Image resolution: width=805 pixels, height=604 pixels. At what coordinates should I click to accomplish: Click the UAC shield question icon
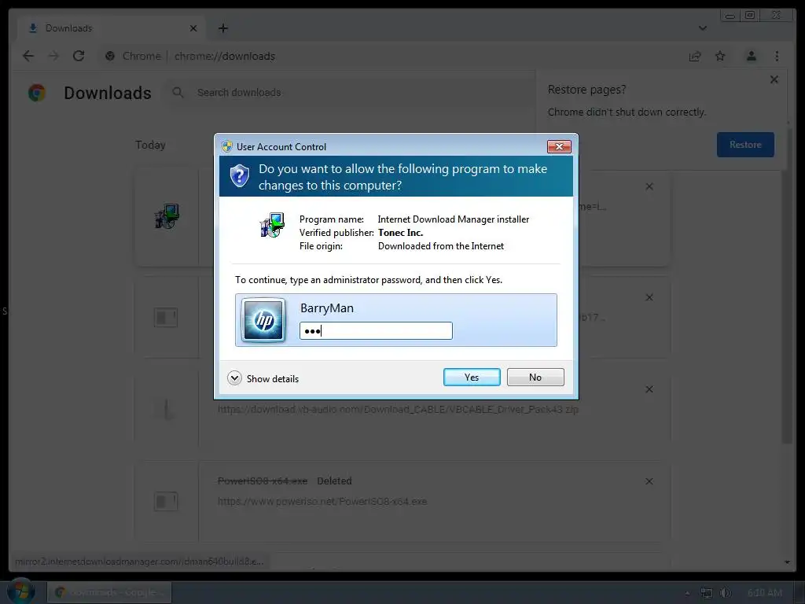(x=239, y=176)
